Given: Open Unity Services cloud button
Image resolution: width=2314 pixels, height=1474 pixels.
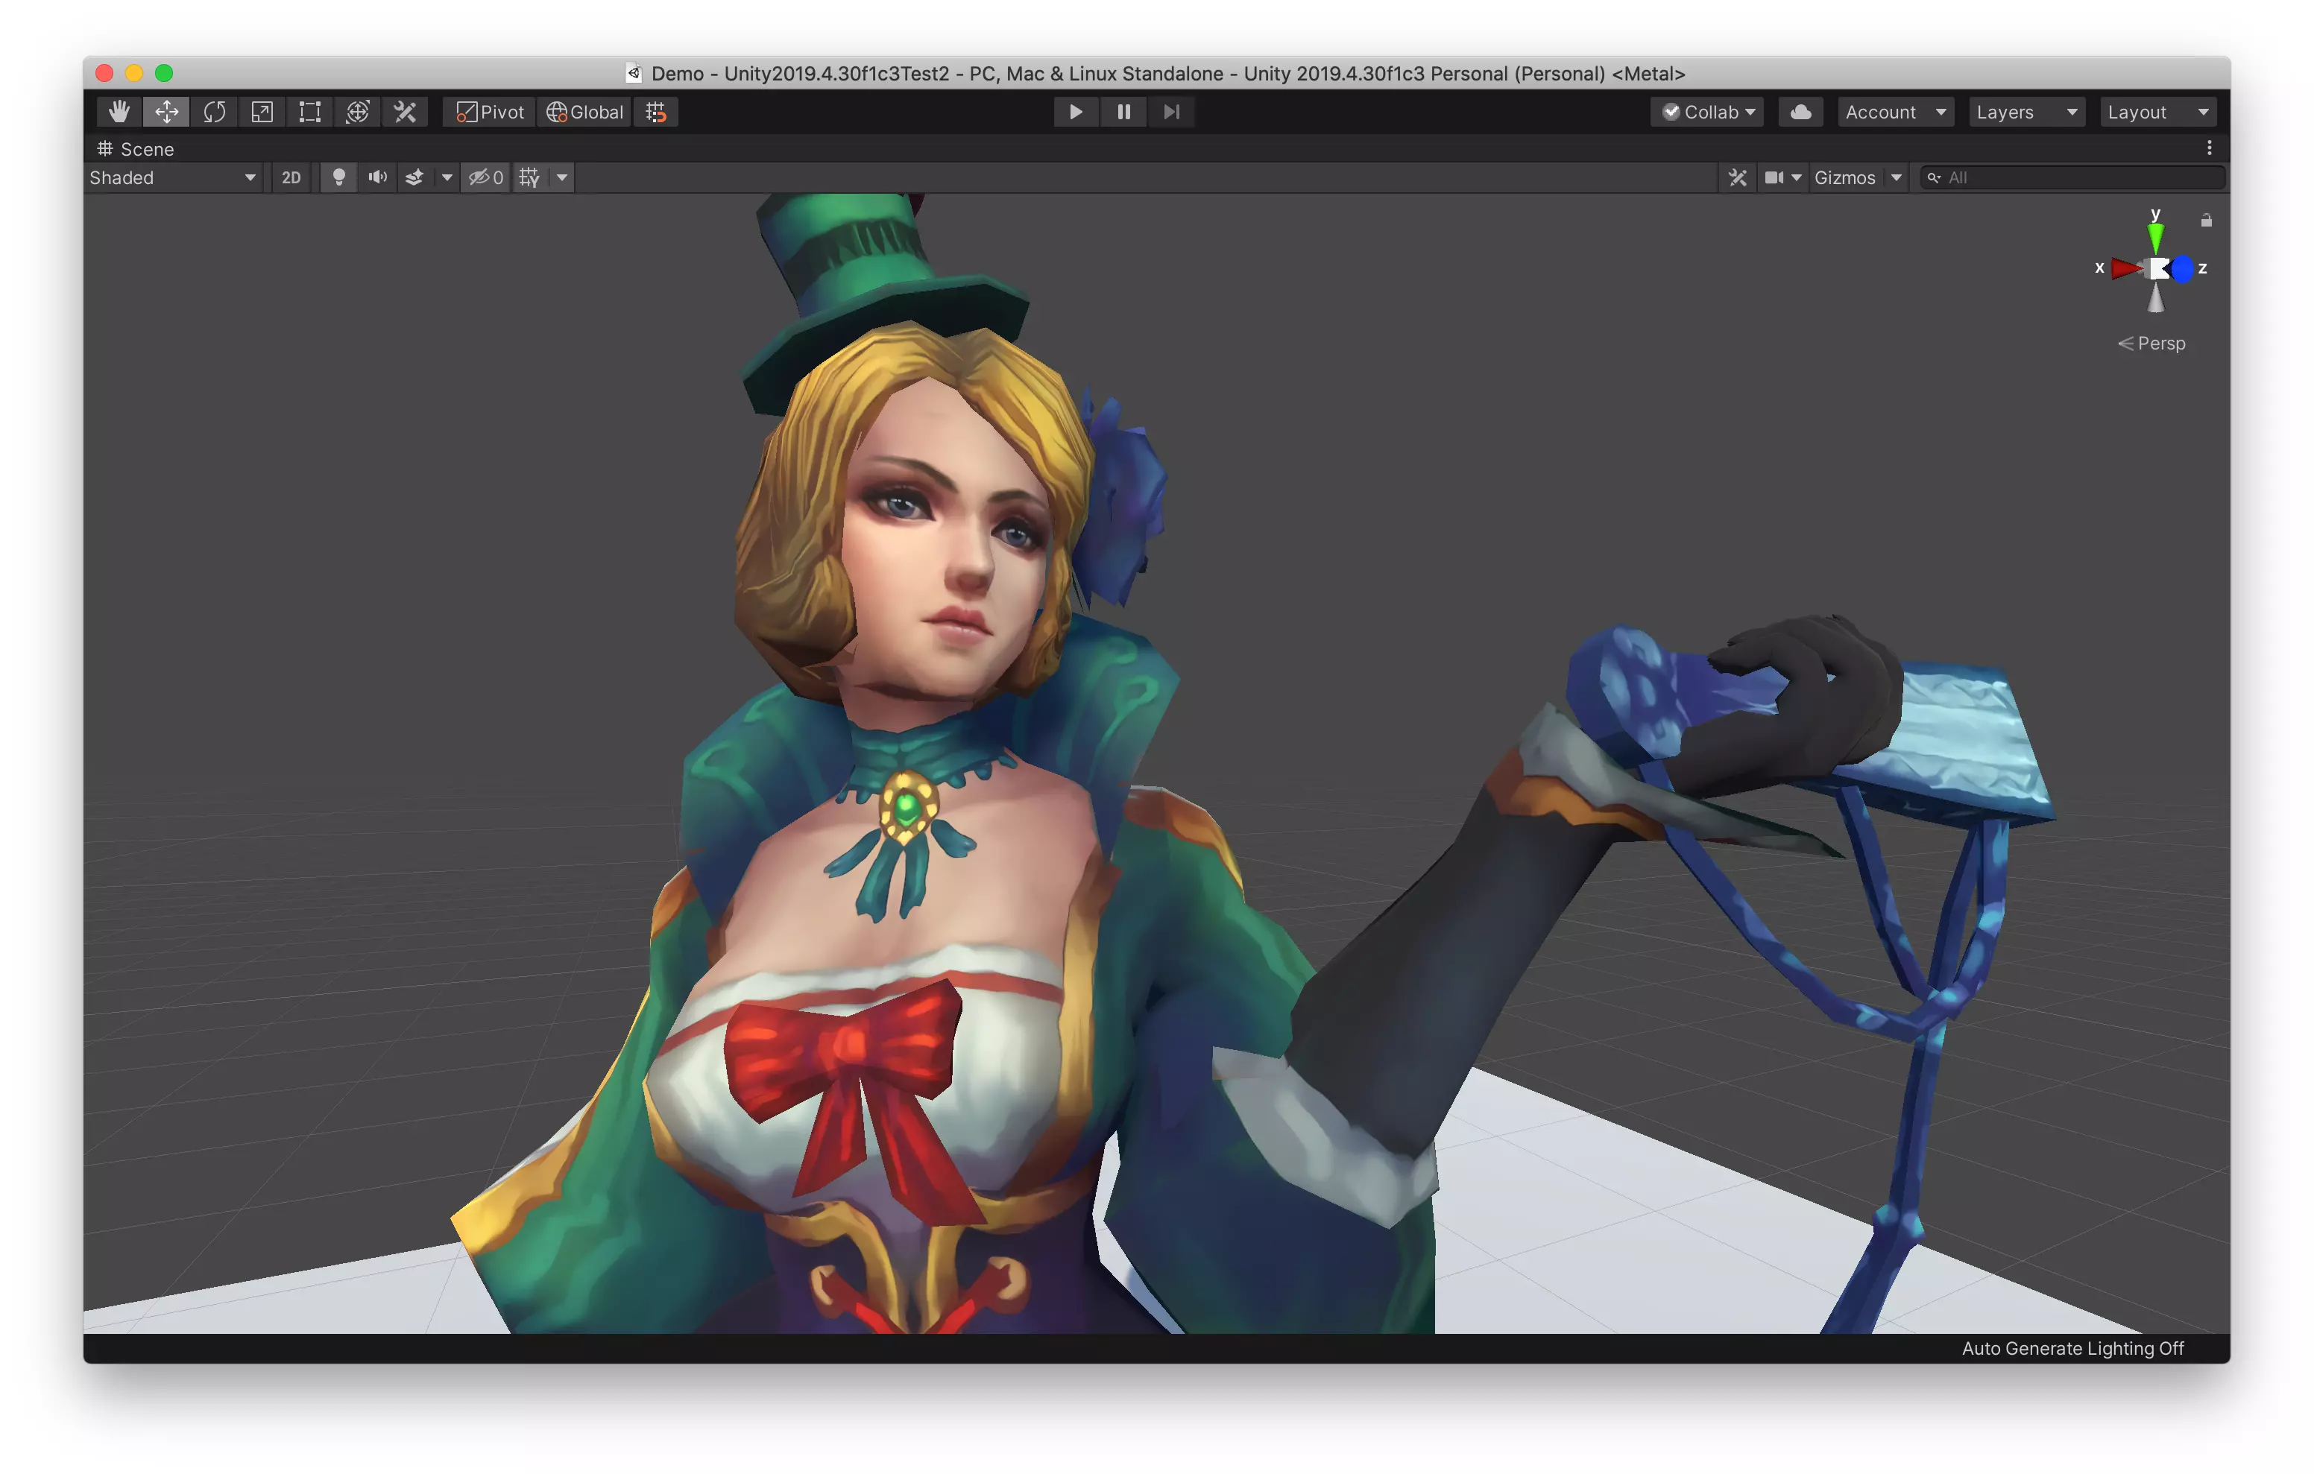Looking at the screenshot, I should point(1801,113).
